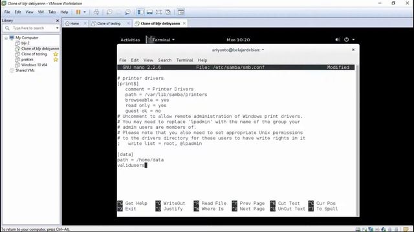Screen dimensions: 414x232
Task: Collapse the My Computer tree node
Action: point(6,38)
